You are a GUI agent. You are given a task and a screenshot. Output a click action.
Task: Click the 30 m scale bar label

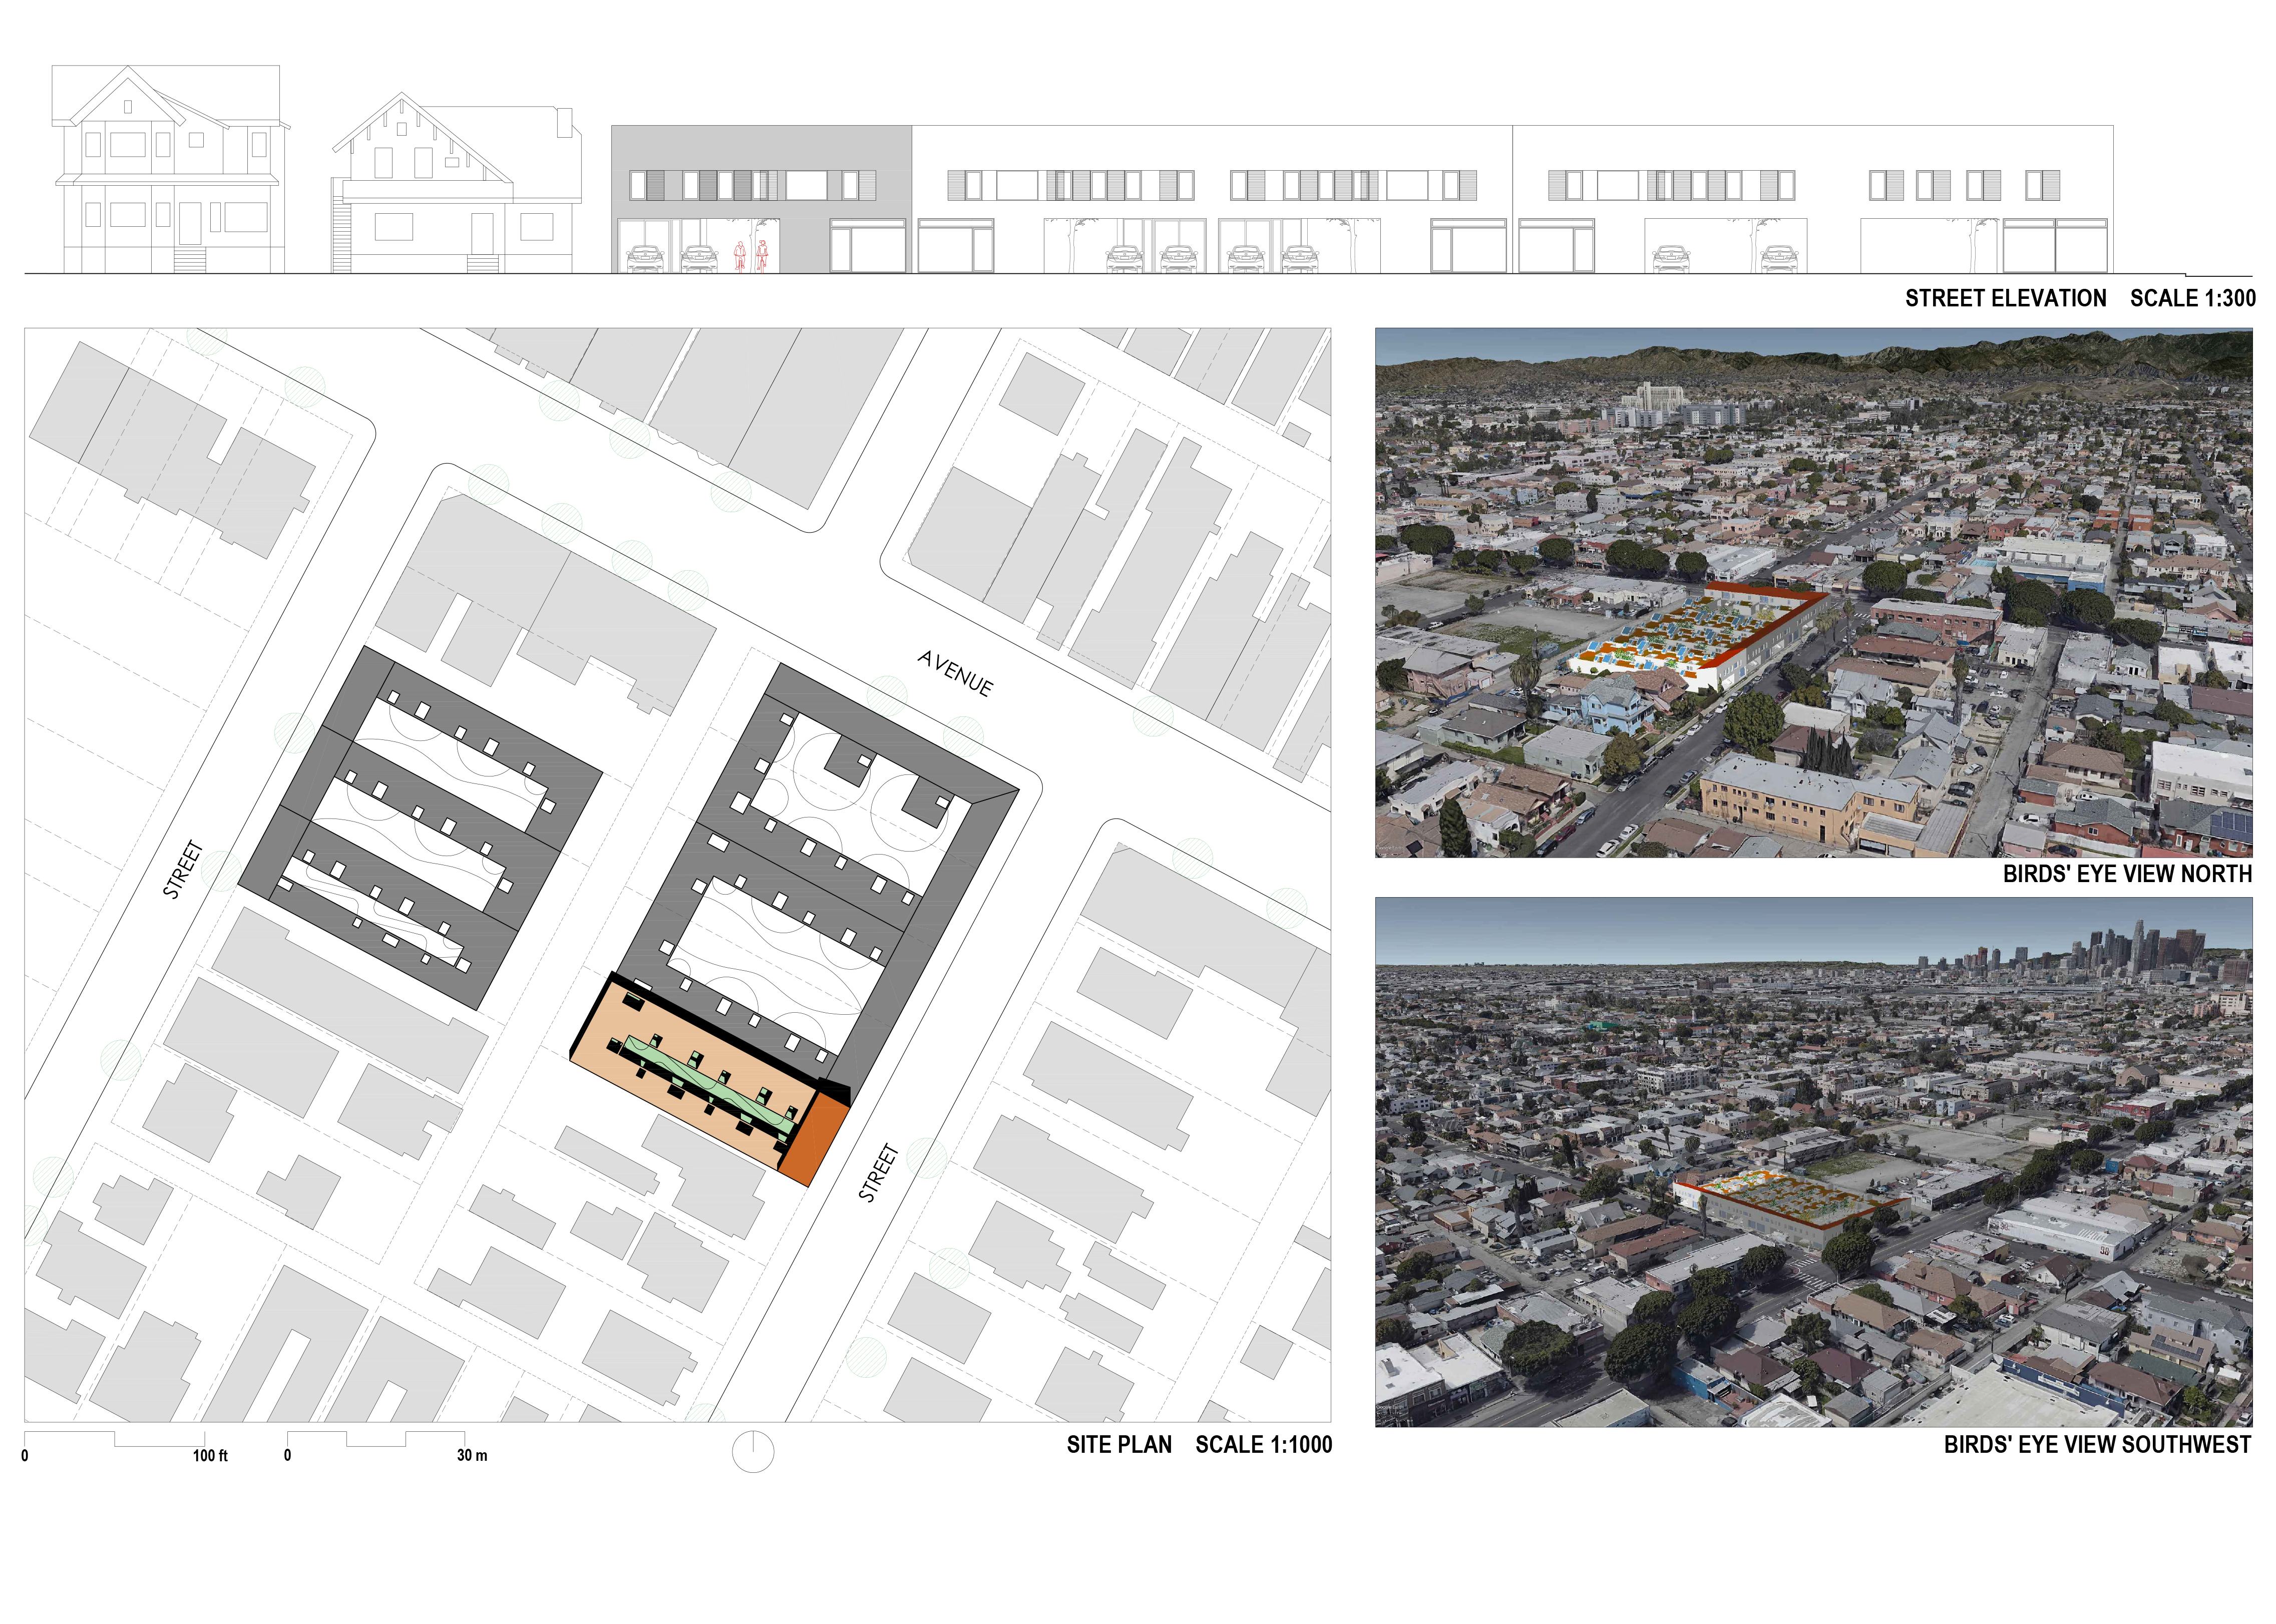click(x=472, y=1455)
